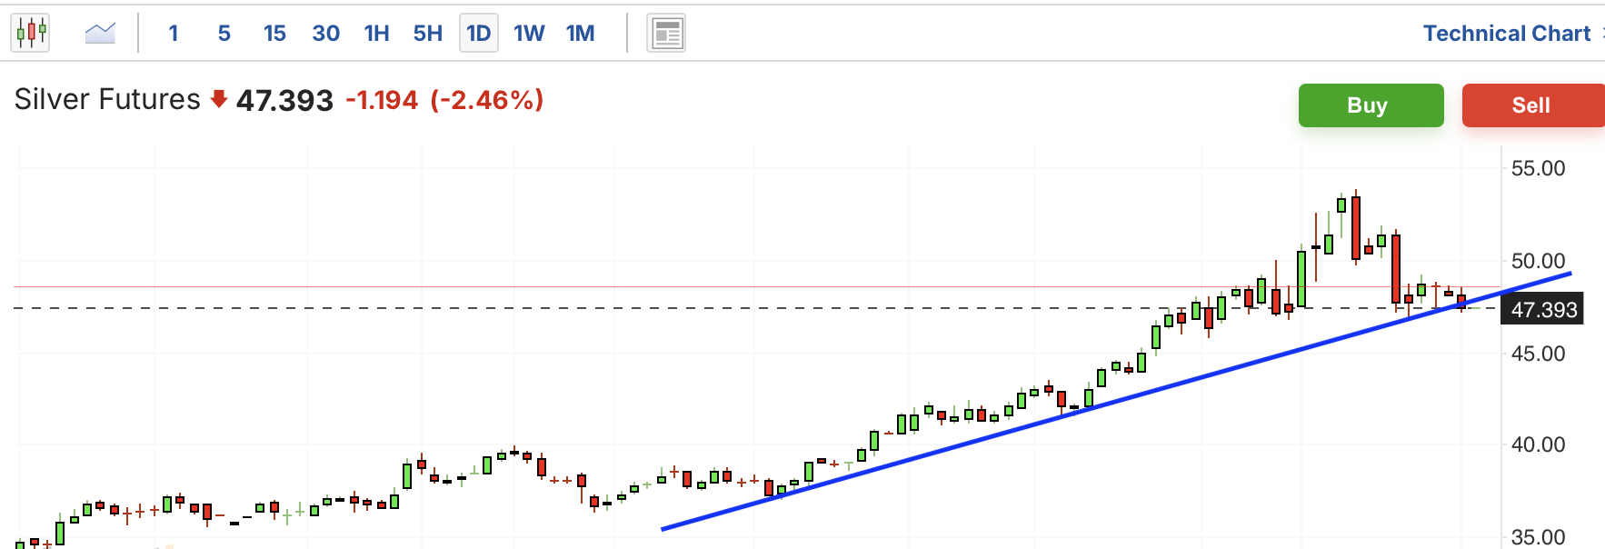Set the 5 minute timeframe
Viewport: 1605px width, 549px height.
[x=224, y=34]
